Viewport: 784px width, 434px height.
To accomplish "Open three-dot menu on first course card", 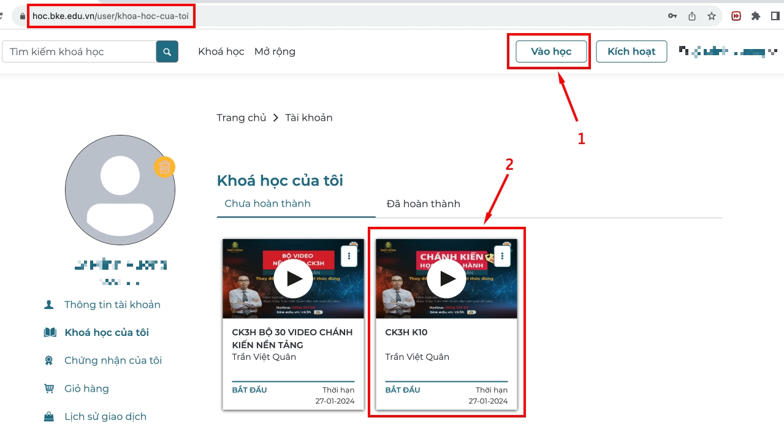I will point(349,256).
